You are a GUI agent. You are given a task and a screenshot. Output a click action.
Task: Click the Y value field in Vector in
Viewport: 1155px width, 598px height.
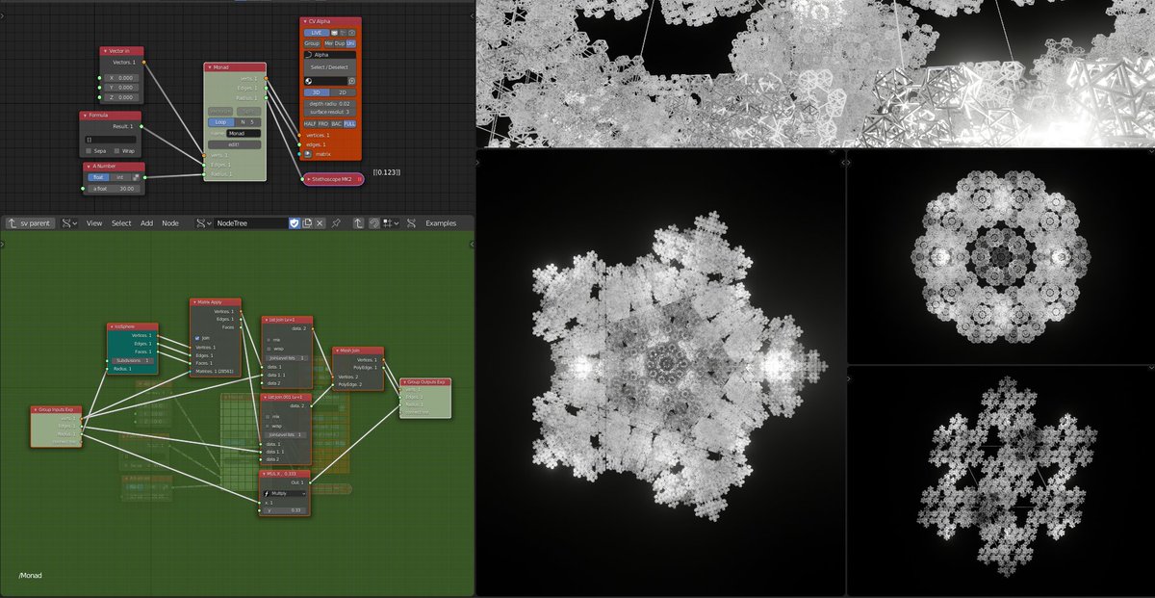click(x=121, y=88)
